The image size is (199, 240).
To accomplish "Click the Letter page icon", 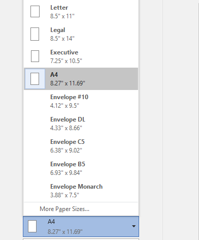I will point(35,12).
